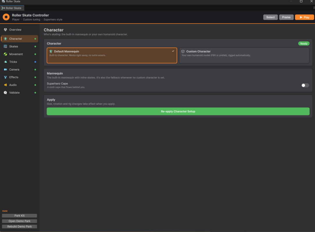Go to the Movement sidebar tab

tap(19, 54)
